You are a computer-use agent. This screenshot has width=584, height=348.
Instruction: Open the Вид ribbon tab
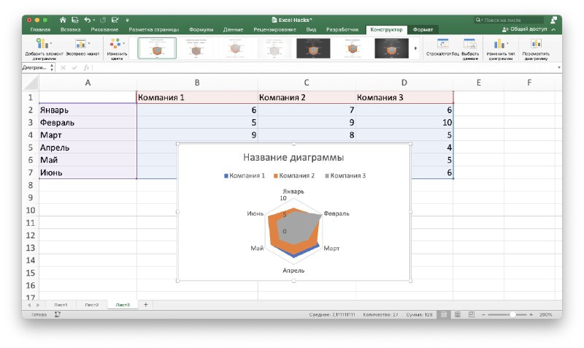click(x=311, y=29)
